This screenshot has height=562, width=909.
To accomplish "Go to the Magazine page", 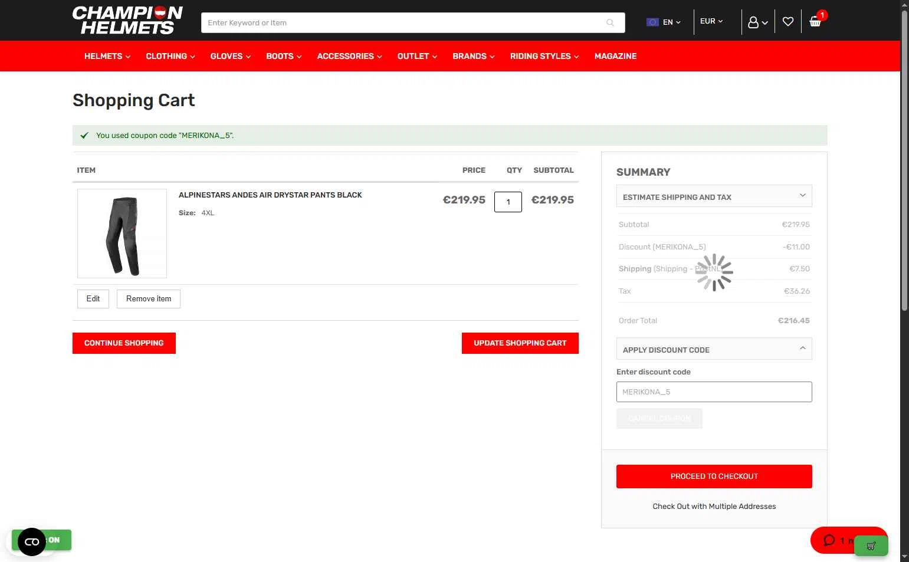I will coord(615,56).
